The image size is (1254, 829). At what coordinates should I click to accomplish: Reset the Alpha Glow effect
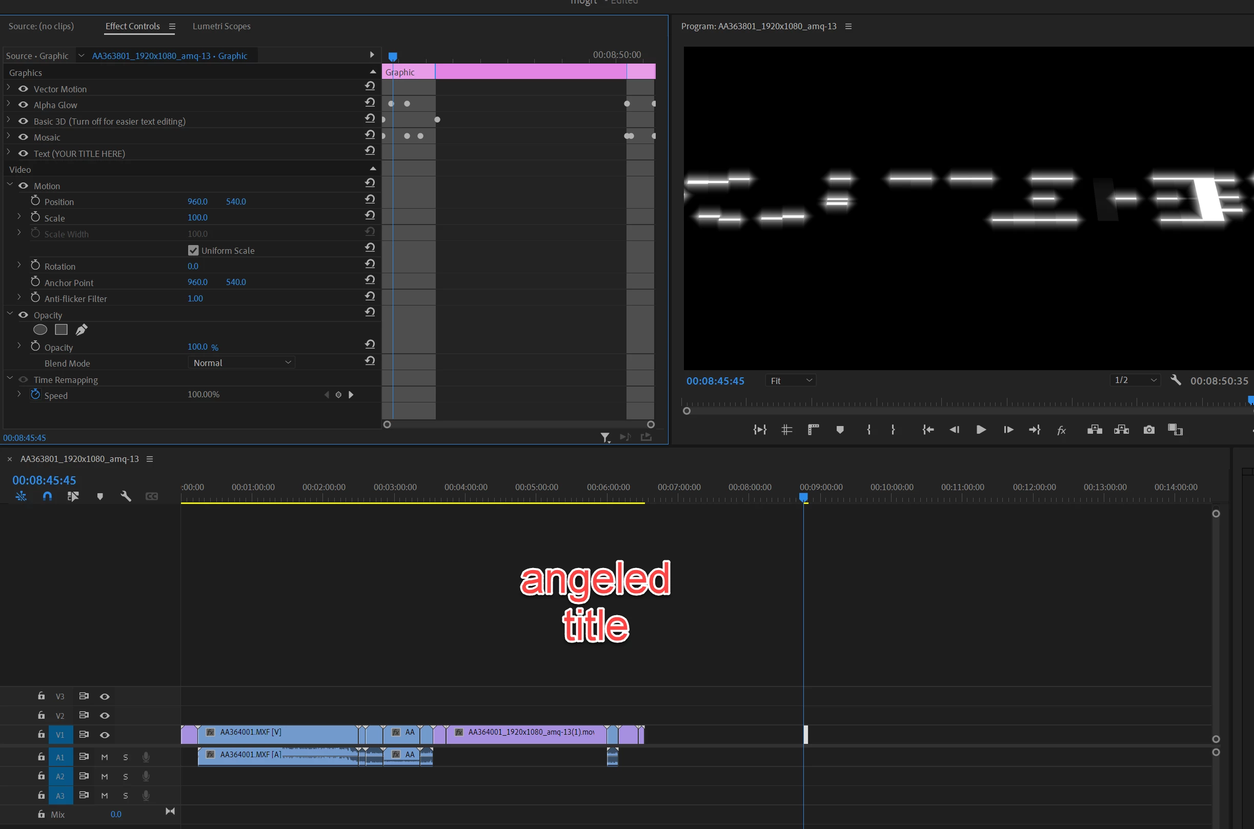coord(370,103)
